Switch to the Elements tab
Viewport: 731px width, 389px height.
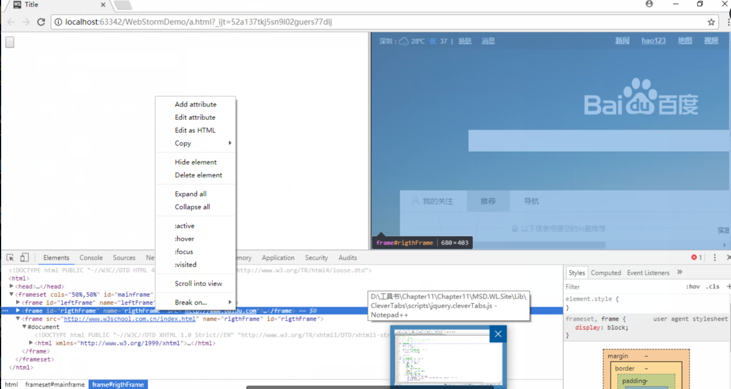coord(56,257)
